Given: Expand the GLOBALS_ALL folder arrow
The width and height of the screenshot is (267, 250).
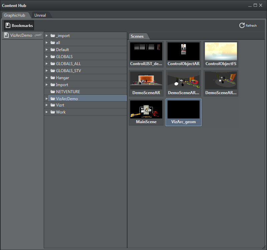Looking at the screenshot, I should pos(47,64).
